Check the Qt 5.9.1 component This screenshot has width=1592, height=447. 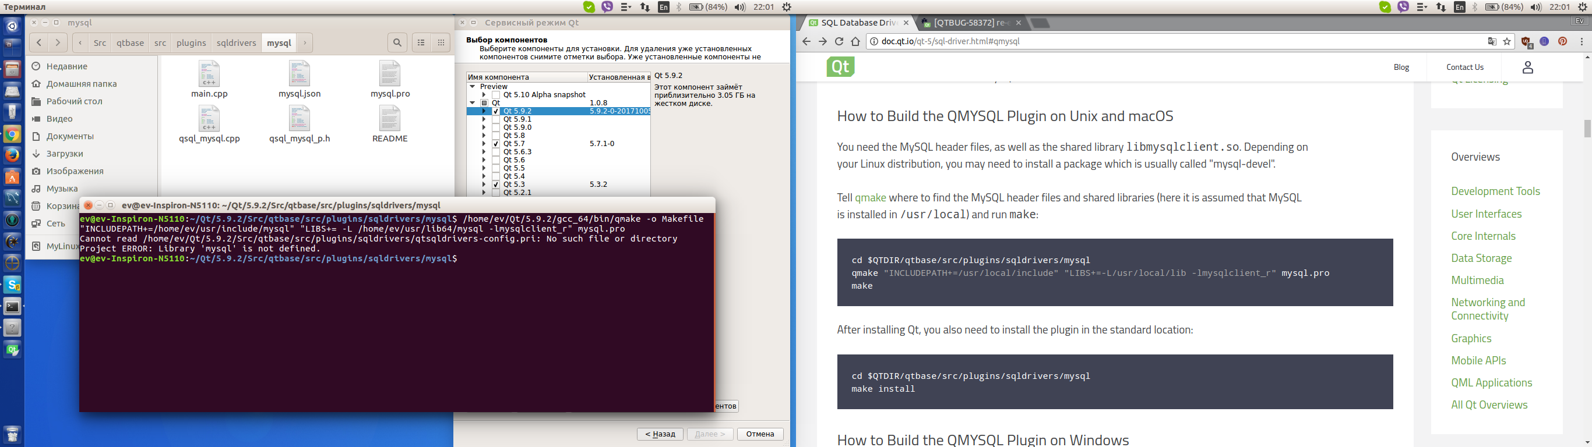click(496, 119)
